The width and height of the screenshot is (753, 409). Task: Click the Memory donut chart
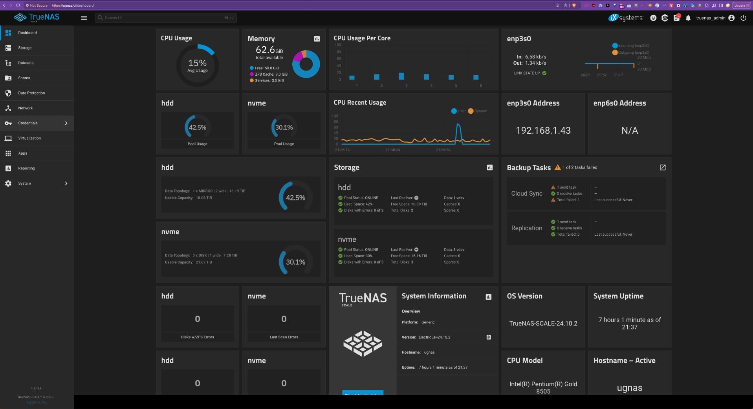tap(306, 64)
